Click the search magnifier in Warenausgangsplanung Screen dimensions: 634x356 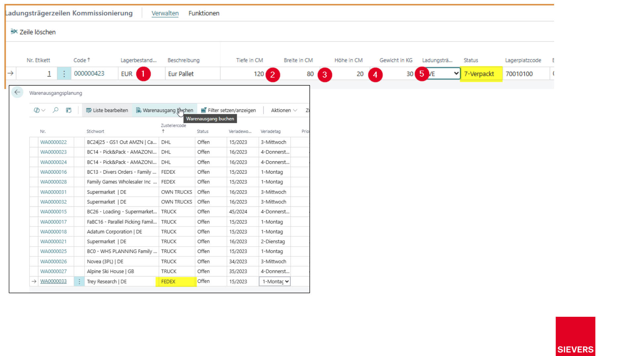pyautogui.click(x=55, y=110)
